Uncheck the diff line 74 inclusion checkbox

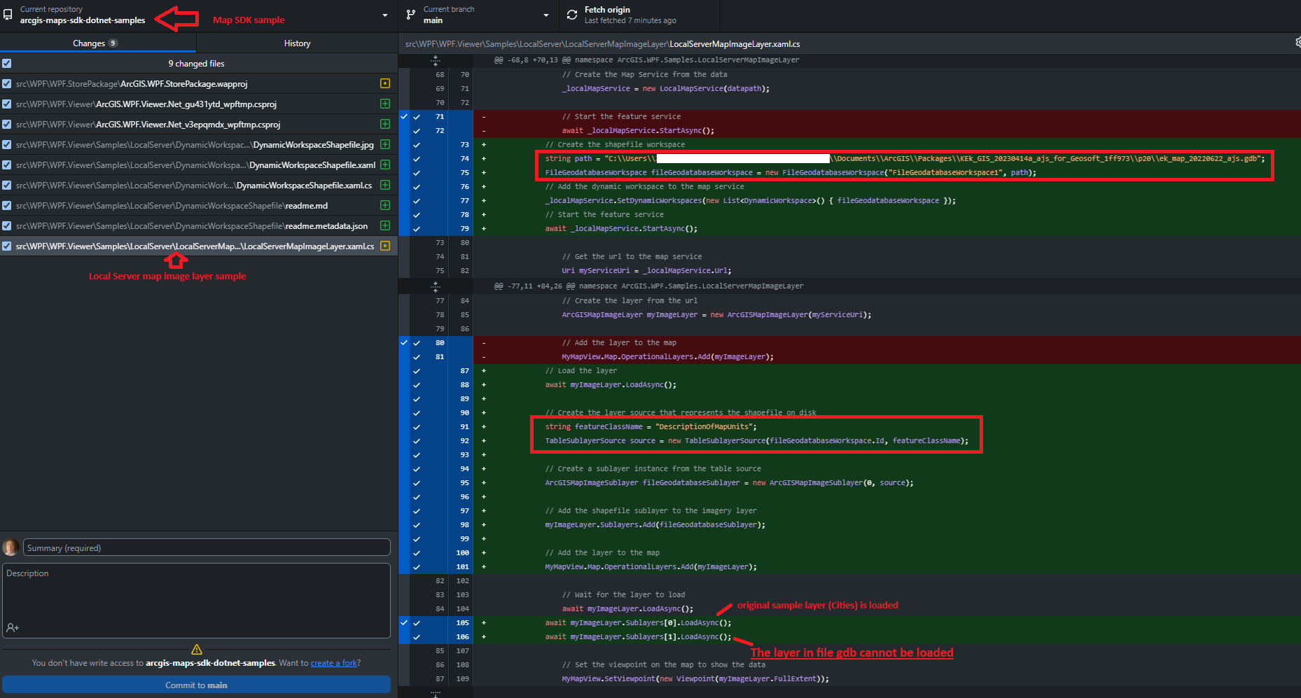click(417, 158)
